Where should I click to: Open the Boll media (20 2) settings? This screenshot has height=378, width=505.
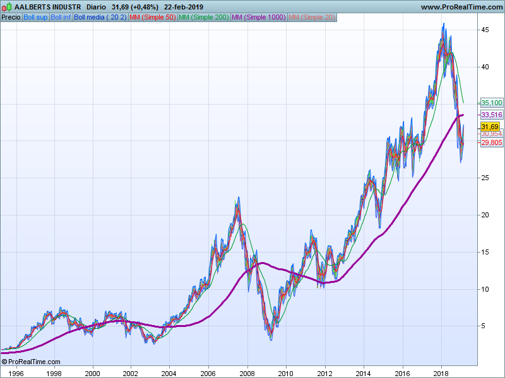point(100,18)
